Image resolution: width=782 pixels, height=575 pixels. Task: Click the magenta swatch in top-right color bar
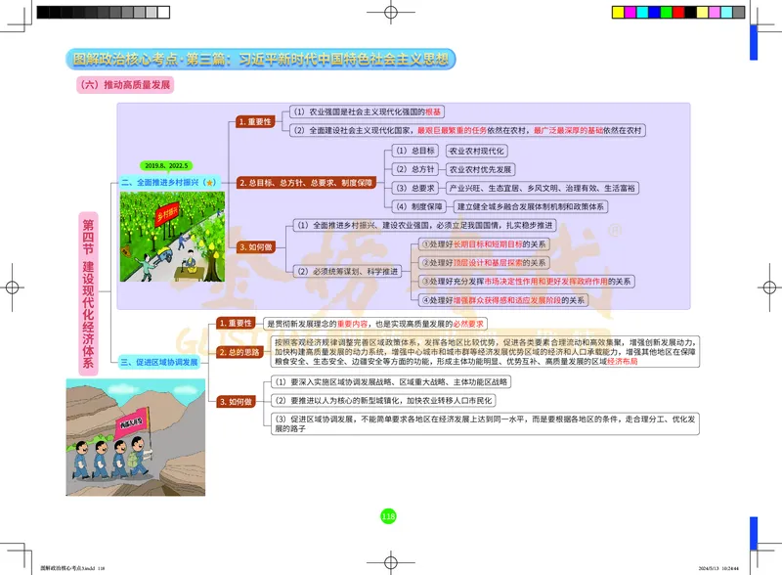pos(630,12)
